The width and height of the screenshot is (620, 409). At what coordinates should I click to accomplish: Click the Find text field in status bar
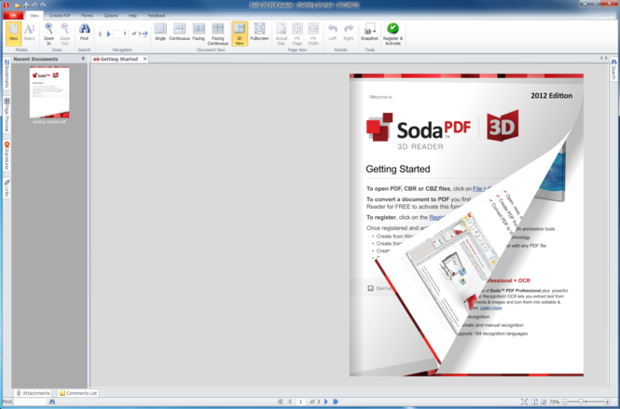pyautogui.click(x=31, y=402)
